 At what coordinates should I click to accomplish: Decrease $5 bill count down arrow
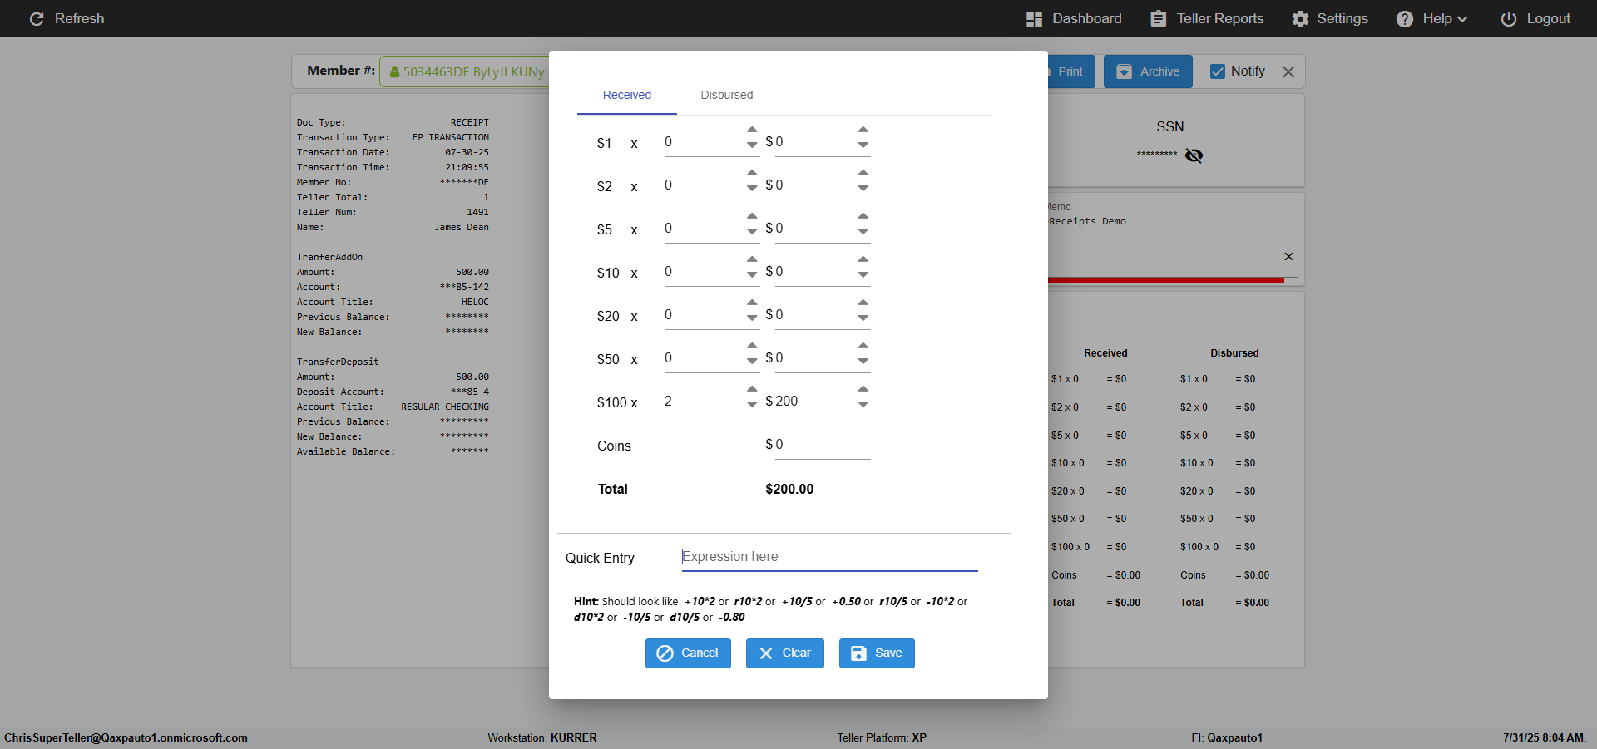coord(752,231)
